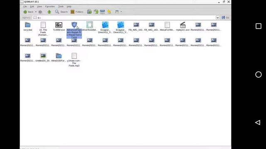Select y2mate.com - The Feels.mp3
Image resolution: width=266 pixels, height=149 pixels.
pyautogui.click(x=74, y=60)
